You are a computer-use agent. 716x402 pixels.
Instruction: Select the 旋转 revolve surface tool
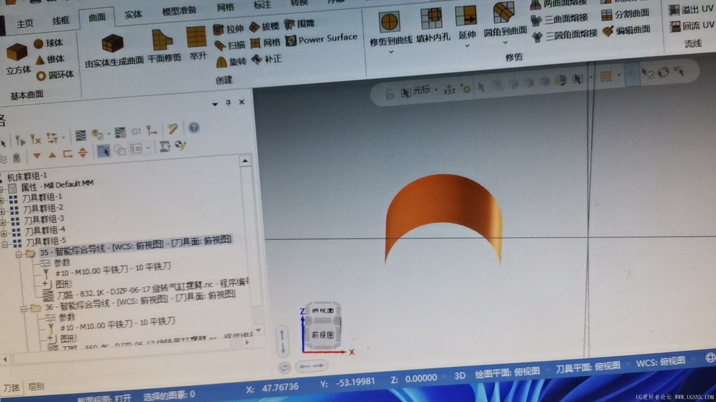[x=231, y=61]
